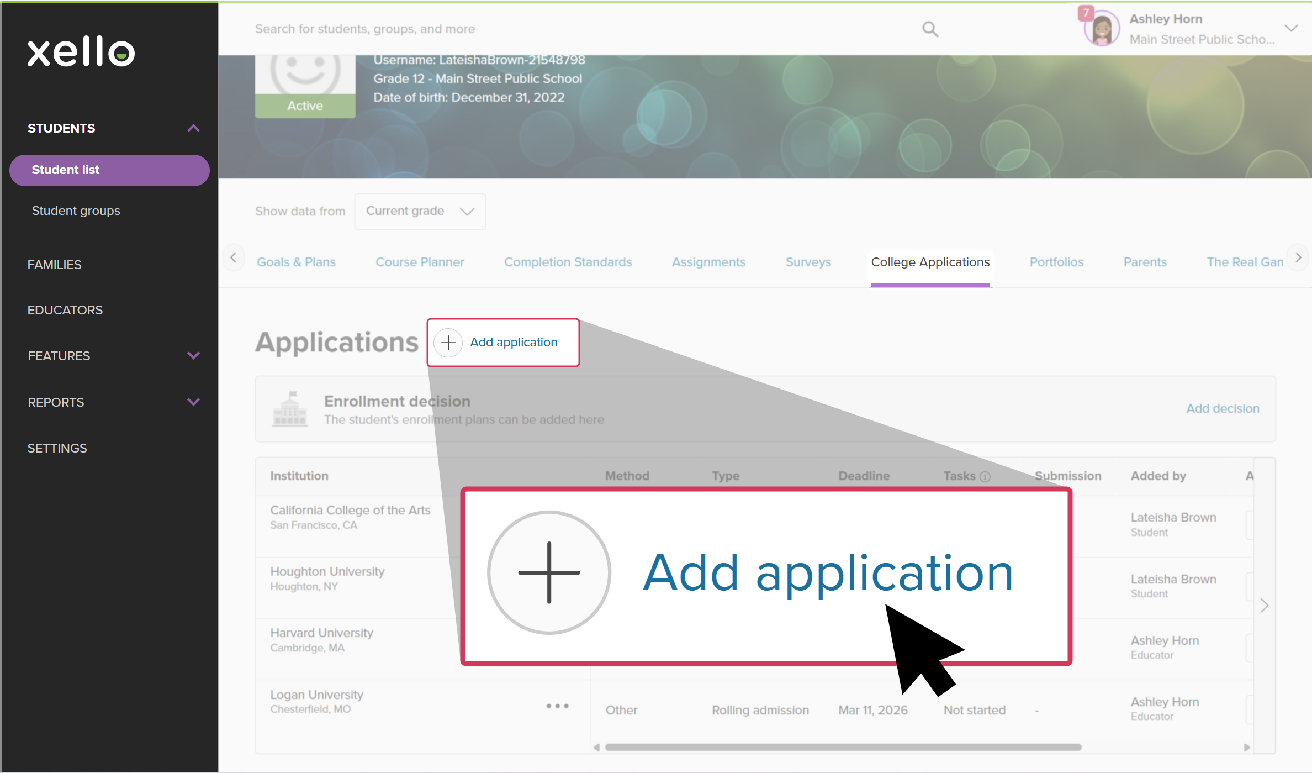
Task: Open Student groups in the sidebar
Action: 76,211
